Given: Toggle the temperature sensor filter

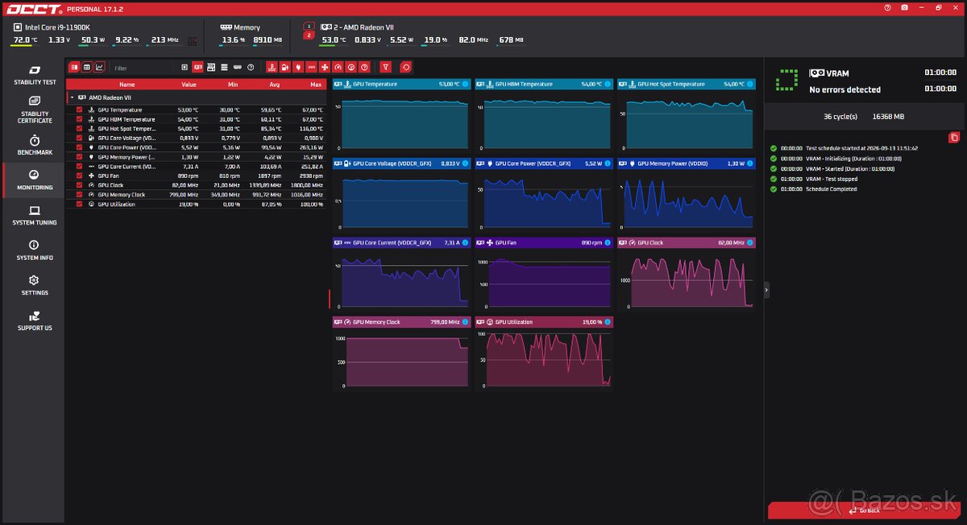Looking at the screenshot, I should point(272,68).
